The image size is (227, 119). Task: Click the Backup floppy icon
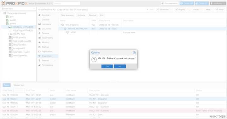[x=39, y=47]
